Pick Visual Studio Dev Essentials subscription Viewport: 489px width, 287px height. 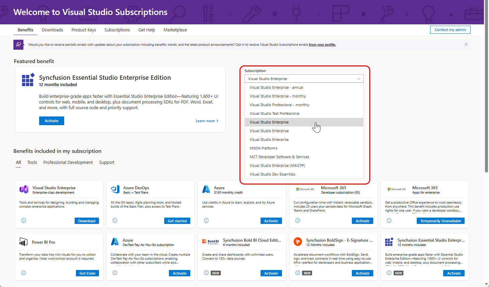[x=304, y=174]
